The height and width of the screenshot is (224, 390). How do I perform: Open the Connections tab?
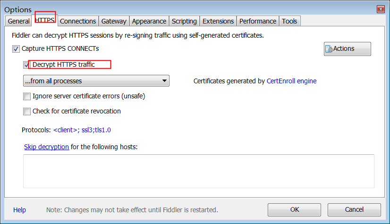click(78, 21)
